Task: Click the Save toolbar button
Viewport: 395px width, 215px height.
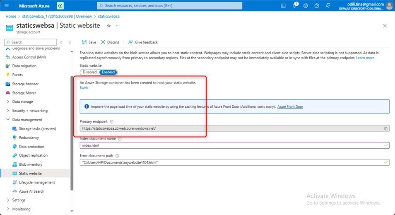Action: click(x=89, y=42)
